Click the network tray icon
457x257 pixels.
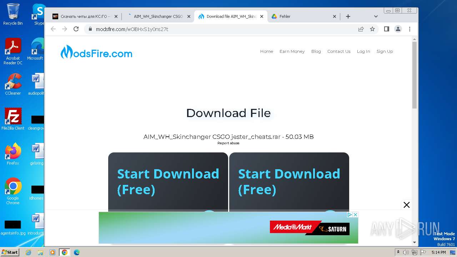click(x=414, y=252)
